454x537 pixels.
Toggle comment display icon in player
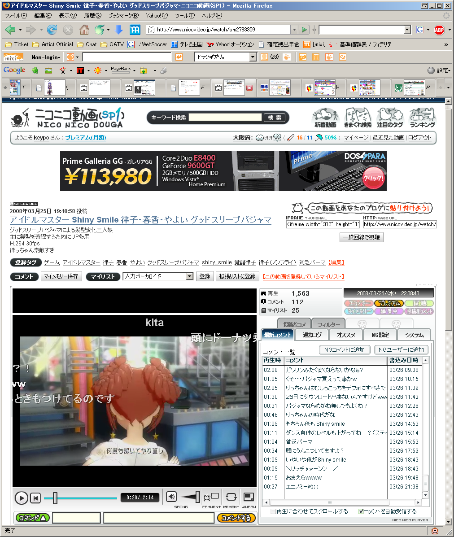click(x=210, y=497)
